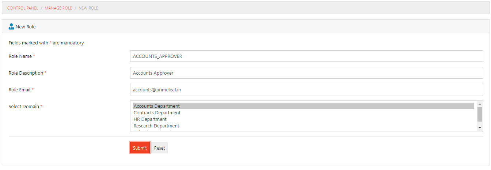
Task: Select Research Department in the domain list
Action: coord(303,126)
